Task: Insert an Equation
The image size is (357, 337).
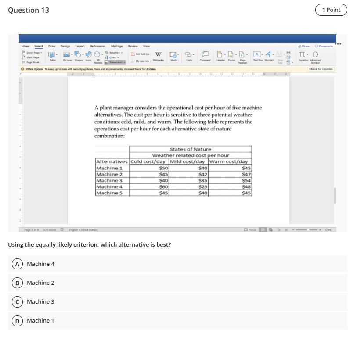Action: pos(302,54)
